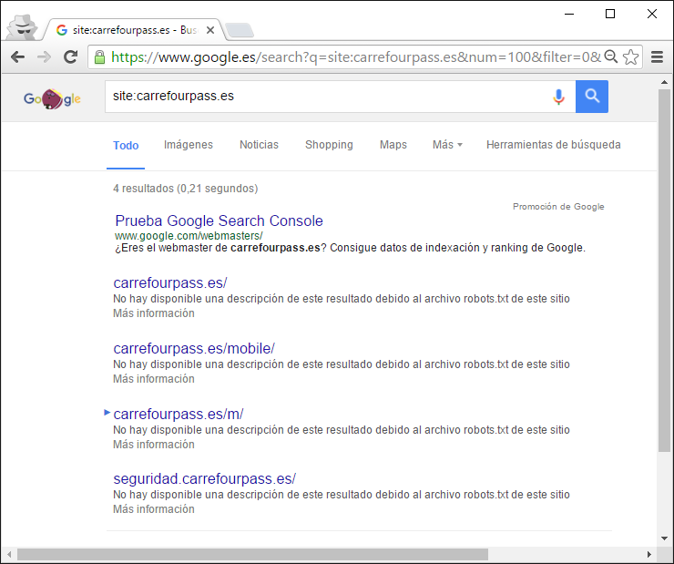
Task: Click the green padlock security icon
Action: [99, 56]
